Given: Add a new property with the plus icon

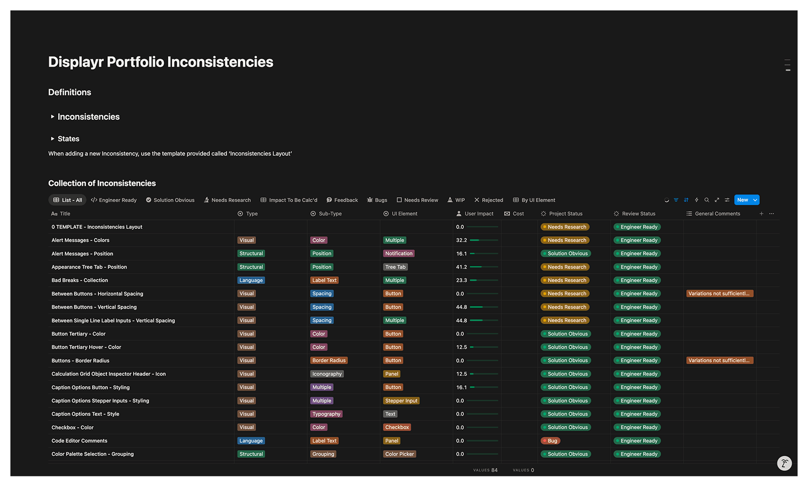Looking at the screenshot, I should (761, 214).
